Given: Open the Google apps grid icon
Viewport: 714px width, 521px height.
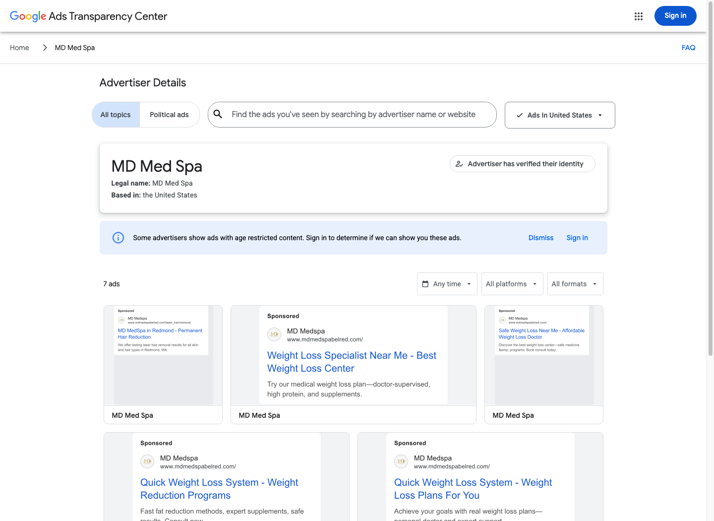Looking at the screenshot, I should 639,16.
